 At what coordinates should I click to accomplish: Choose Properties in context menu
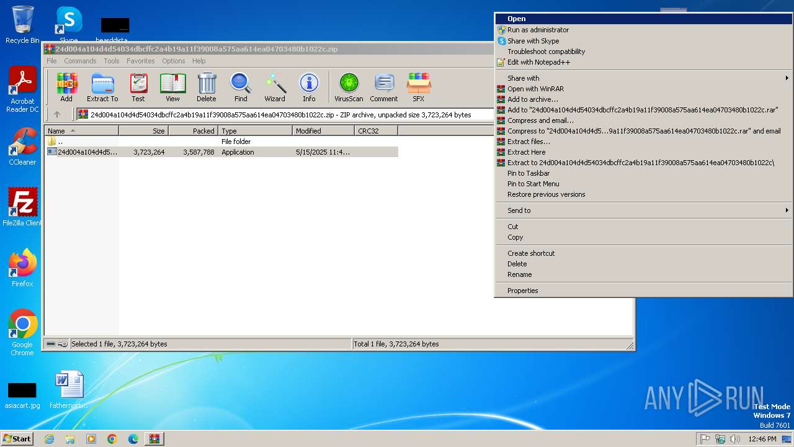(x=644, y=291)
